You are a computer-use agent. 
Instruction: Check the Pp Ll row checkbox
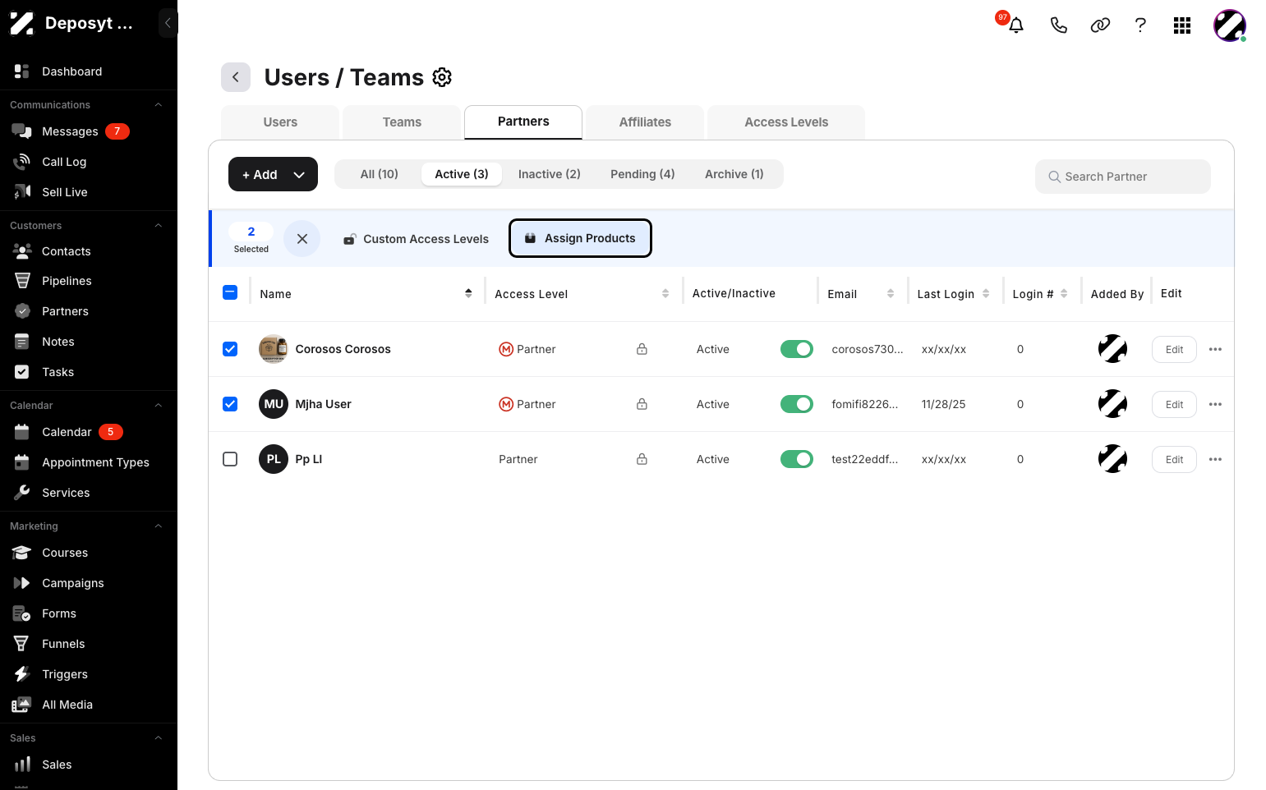230,459
